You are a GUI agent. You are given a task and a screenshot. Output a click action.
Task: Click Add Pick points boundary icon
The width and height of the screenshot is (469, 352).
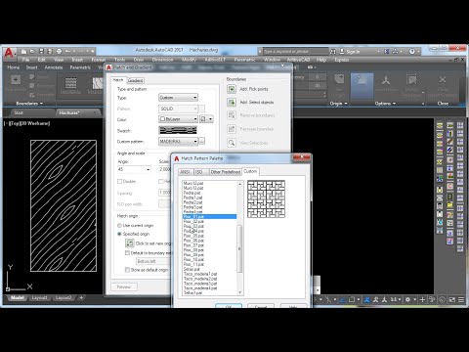pyautogui.click(x=232, y=89)
